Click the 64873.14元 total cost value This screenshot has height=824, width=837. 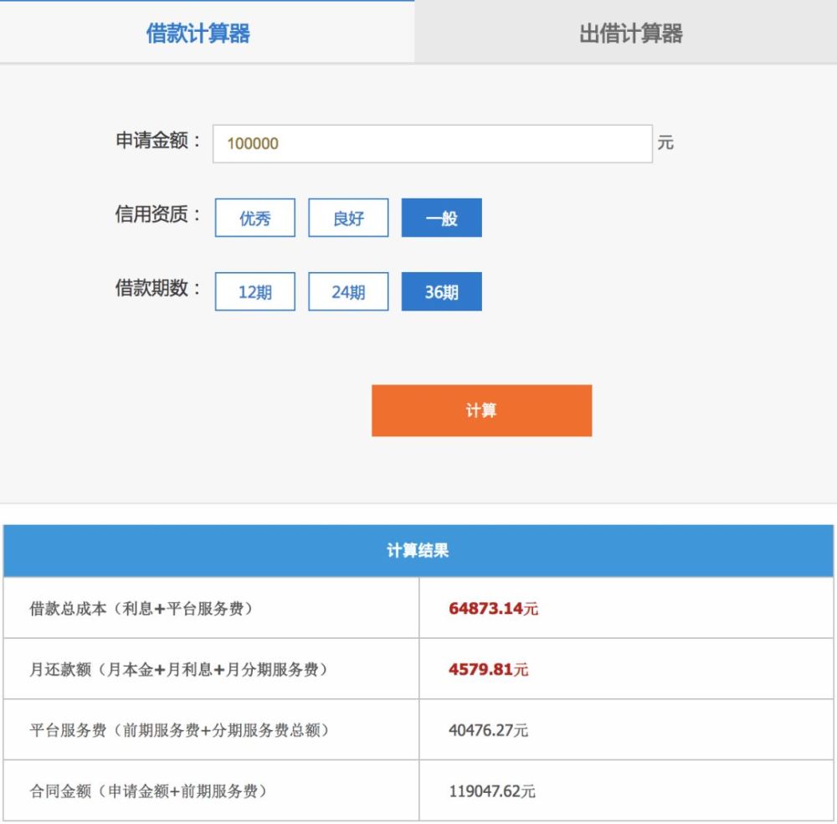tap(493, 608)
